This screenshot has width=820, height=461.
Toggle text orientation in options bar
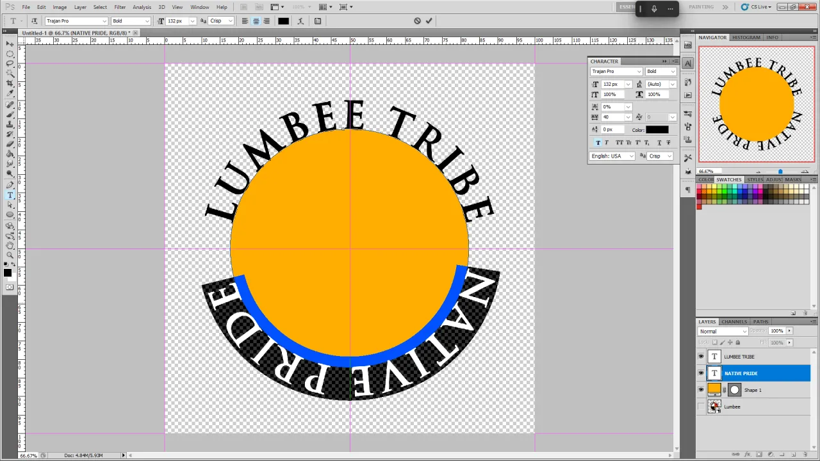34,20
